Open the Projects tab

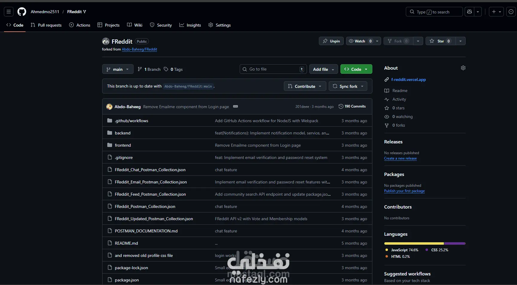click(x=108, y=25)
